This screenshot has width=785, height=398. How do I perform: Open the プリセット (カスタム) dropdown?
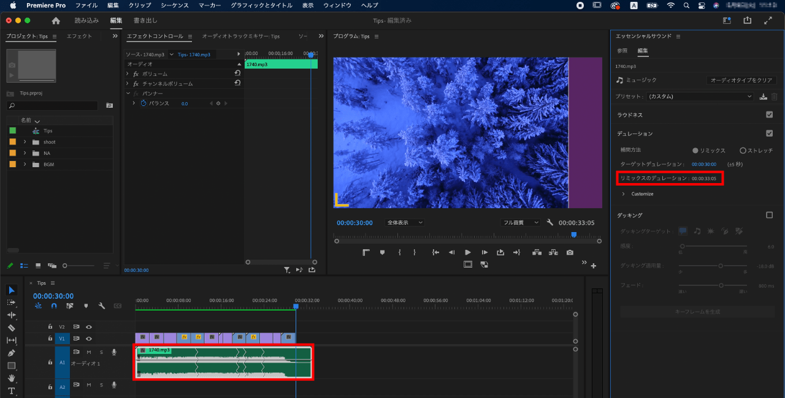click(x=700, y=96)
